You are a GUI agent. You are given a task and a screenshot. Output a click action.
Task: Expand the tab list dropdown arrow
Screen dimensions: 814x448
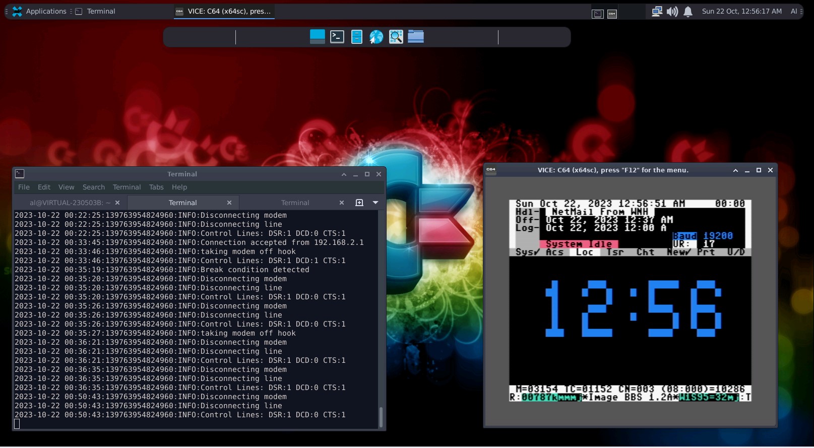[375, 203]
